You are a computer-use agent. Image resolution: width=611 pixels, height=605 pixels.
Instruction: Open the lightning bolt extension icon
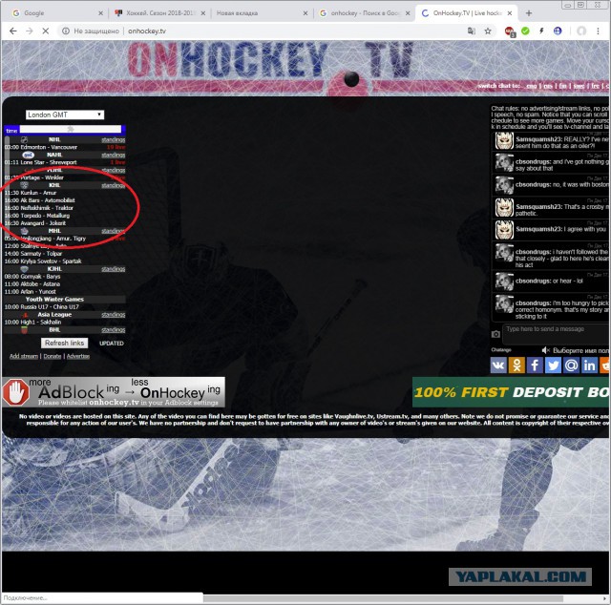[541, 31]
